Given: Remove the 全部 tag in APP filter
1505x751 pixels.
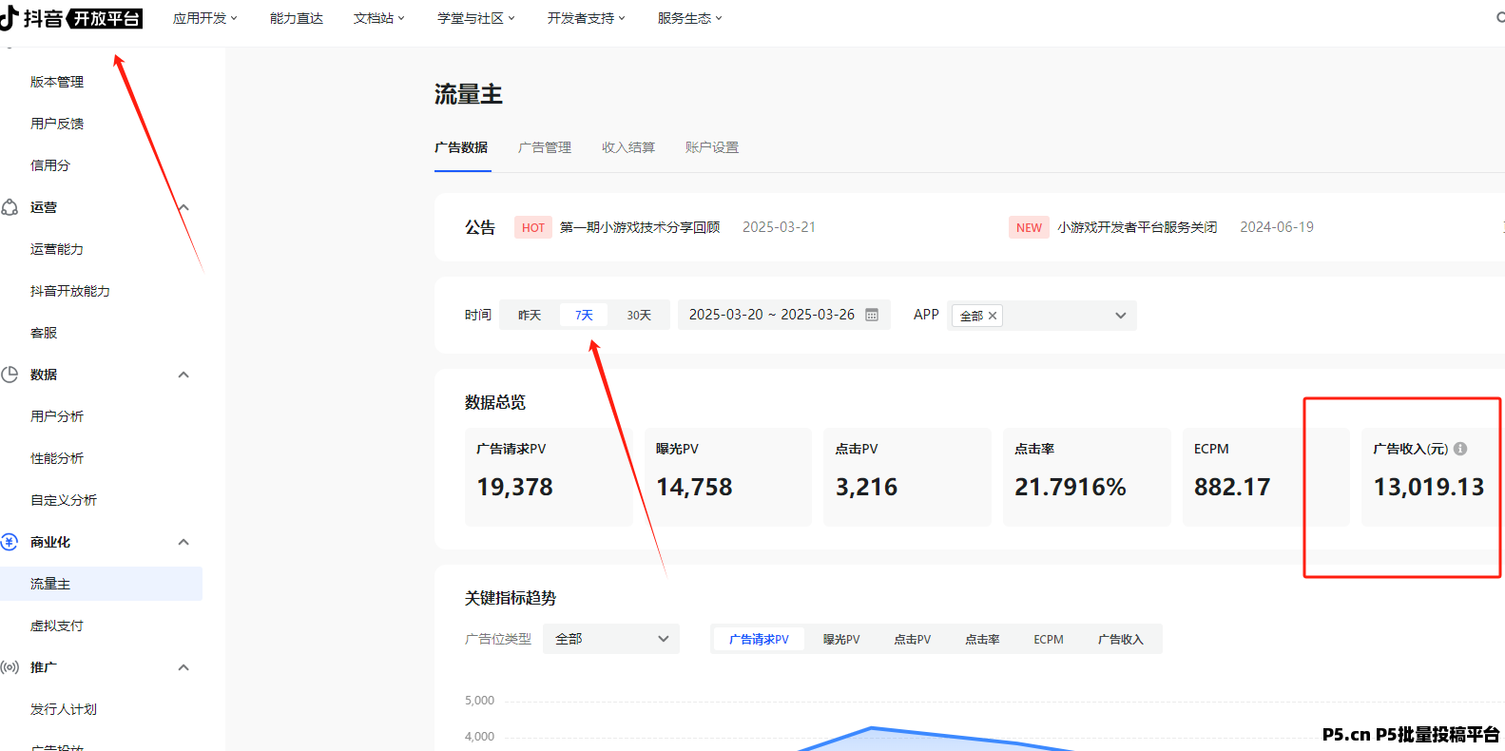Looking at the screenshot, I should coord(993,316).
